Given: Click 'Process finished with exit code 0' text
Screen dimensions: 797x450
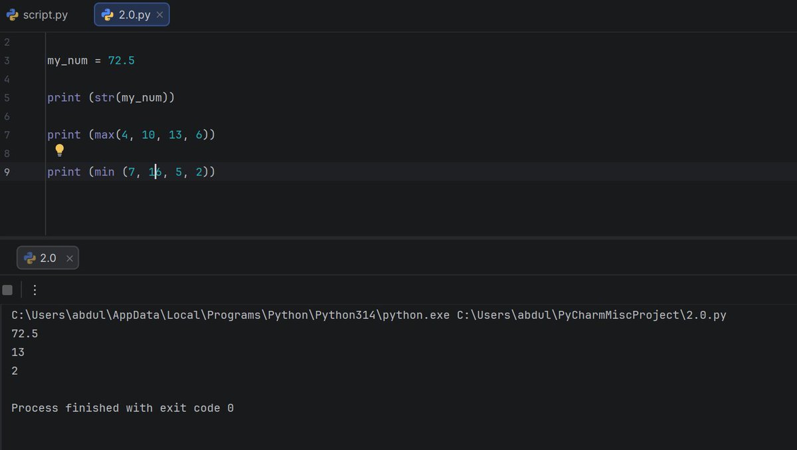Looking at the screenshot, I should [122, 408].
